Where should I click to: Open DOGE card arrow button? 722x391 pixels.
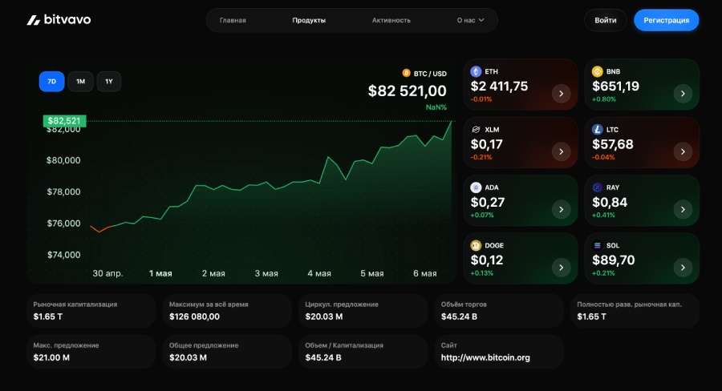[562, 268]
